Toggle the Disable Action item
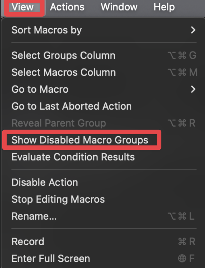205x268 pixels. click(45, 182)
